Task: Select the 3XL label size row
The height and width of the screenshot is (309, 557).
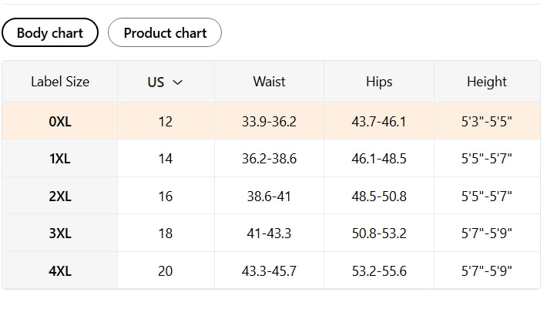Action: tap(60, 233)
